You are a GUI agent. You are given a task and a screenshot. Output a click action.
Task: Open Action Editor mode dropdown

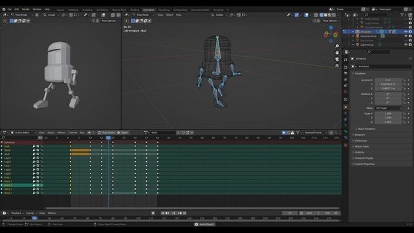23,133
